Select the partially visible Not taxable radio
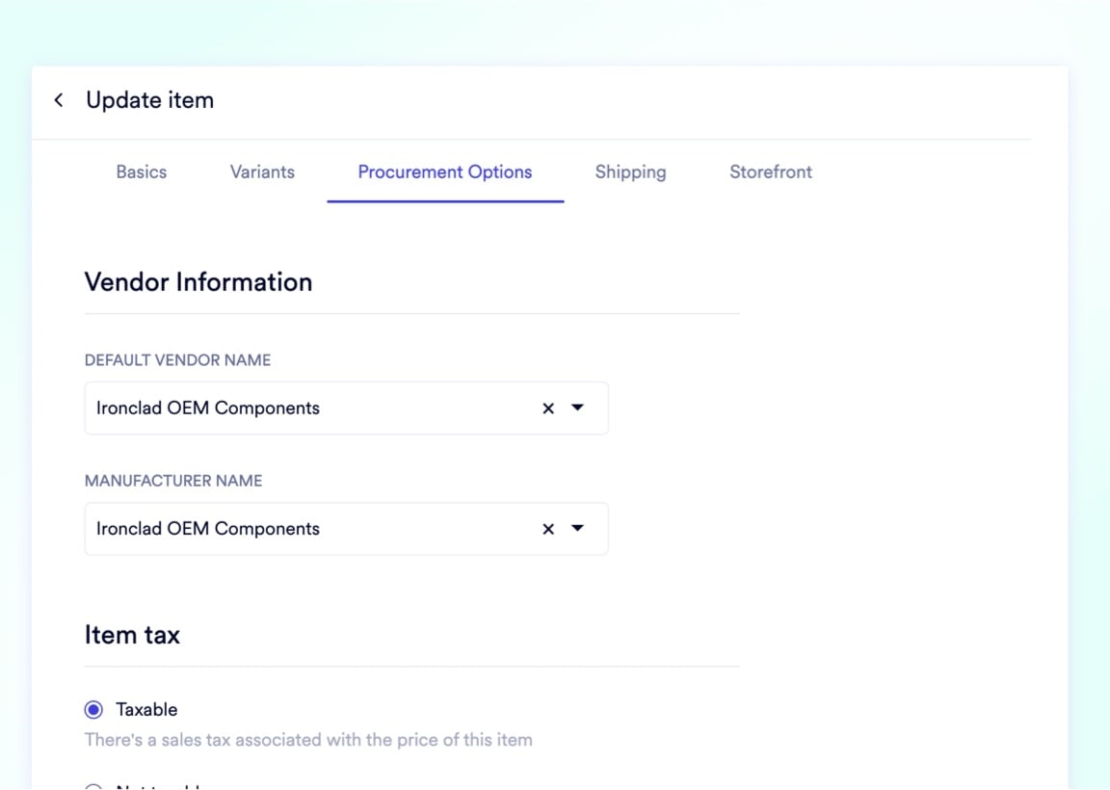Image resolution: width=1110 pixels, height=790 pixels. click(x=93, y=786)
